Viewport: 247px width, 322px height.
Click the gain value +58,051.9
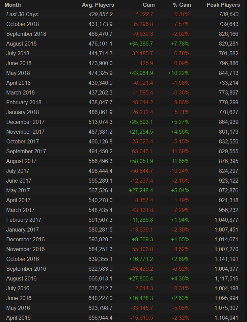141,161
